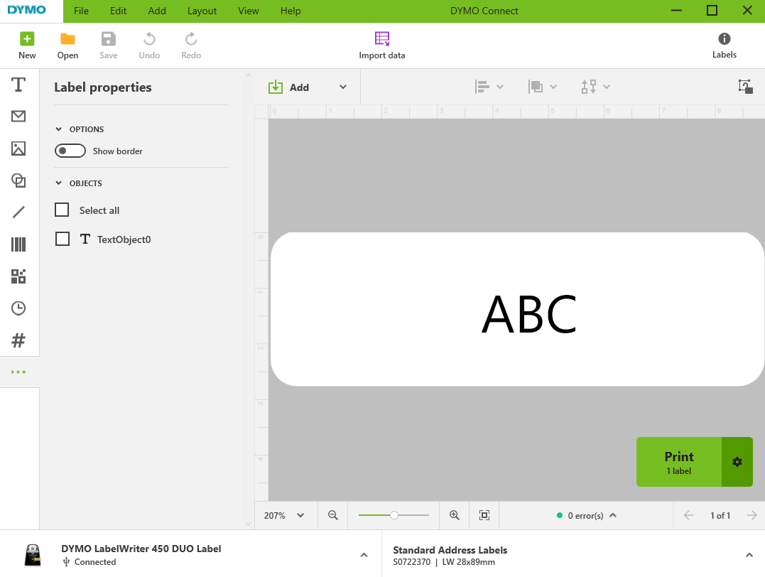Select the Shape object tool

tap(18, 180)
